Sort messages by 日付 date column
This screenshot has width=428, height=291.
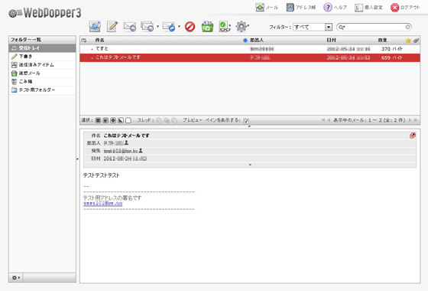[331, 40]
